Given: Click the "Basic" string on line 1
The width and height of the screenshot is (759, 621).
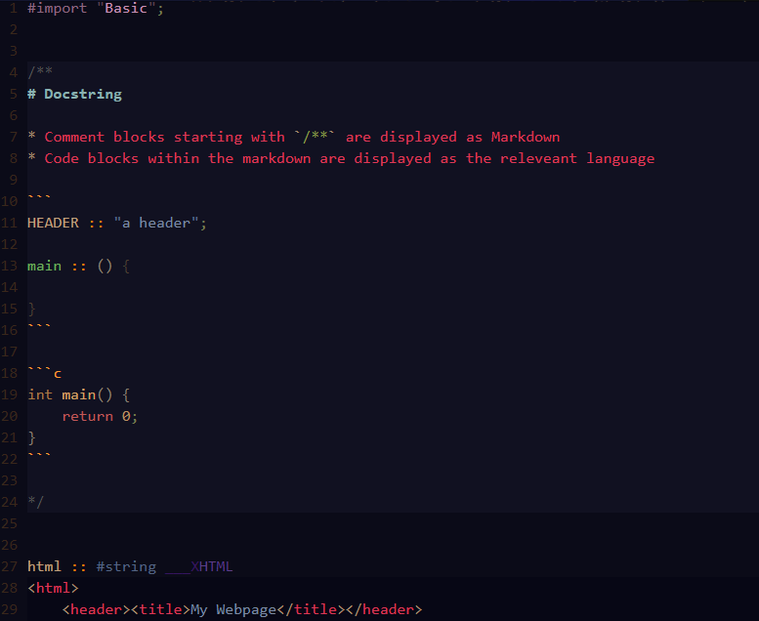Looking at the screenshot, I should pos(126,8).
